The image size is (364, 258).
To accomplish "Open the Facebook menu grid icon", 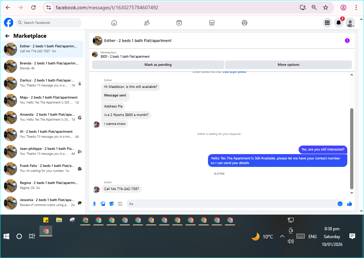I will 327,22.
